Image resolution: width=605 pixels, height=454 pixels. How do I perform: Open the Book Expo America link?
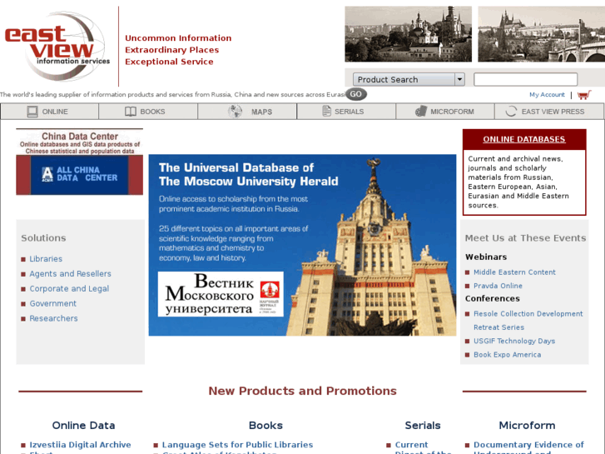tap(507, 355)
